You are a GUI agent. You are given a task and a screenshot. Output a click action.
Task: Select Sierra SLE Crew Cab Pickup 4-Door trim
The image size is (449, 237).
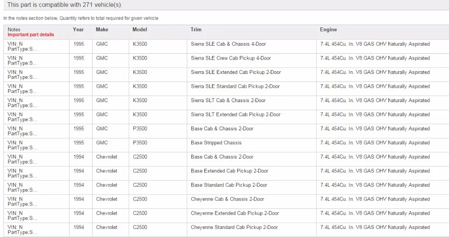[231, 58]
